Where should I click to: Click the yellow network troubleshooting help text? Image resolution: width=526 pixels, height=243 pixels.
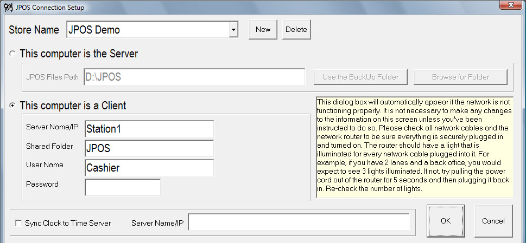(415, 147)
